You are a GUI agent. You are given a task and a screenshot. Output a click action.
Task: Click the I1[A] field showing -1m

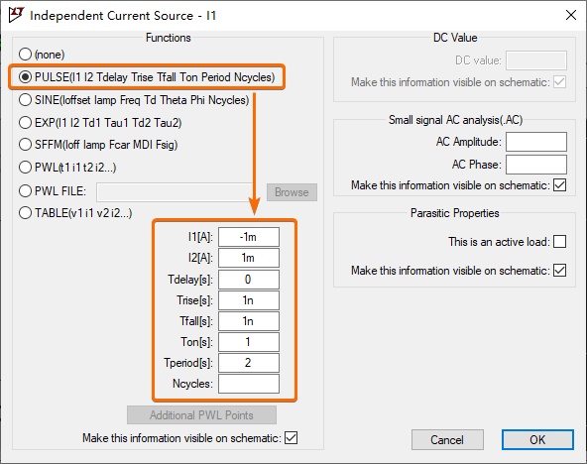pos(249,237)
